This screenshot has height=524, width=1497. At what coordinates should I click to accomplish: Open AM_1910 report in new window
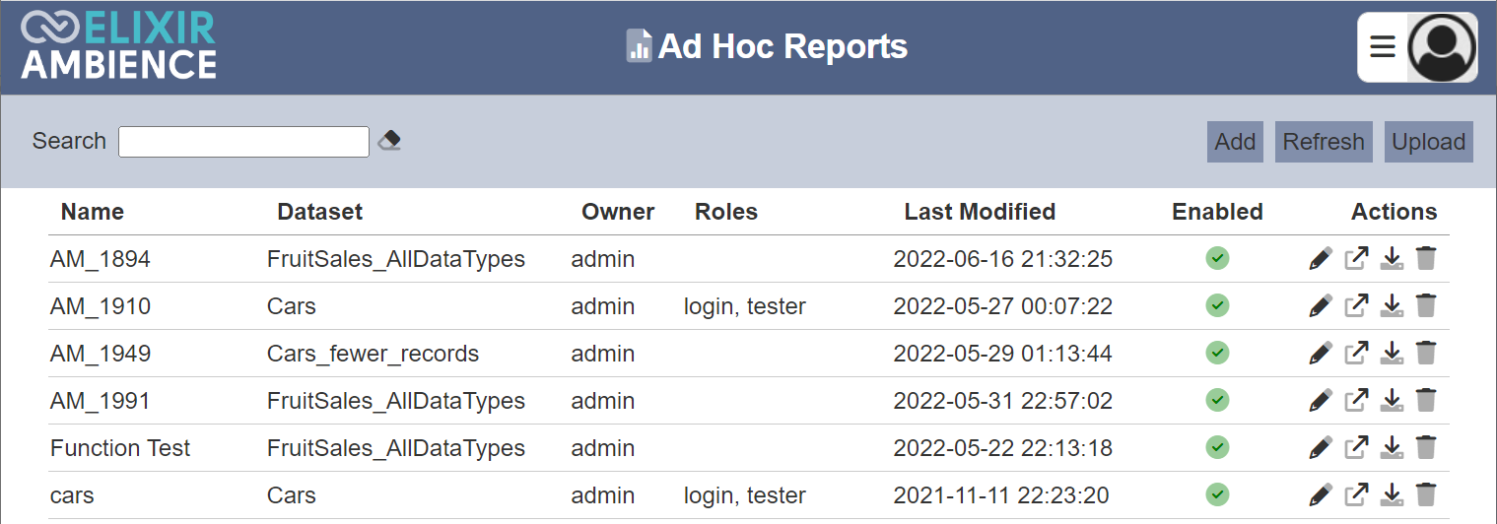coord(1357,306)
